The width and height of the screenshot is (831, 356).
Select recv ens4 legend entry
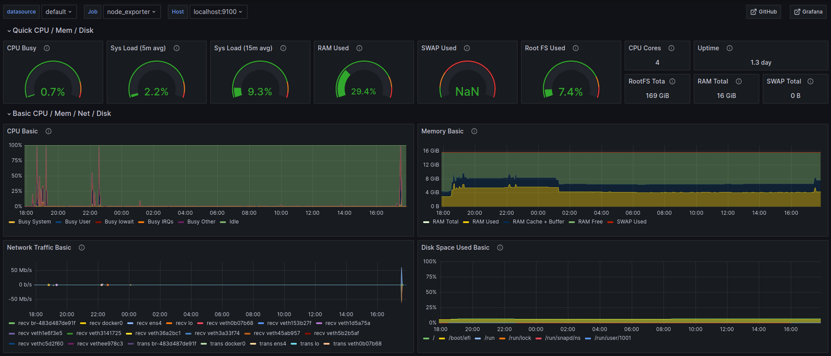tap(149, 323)
